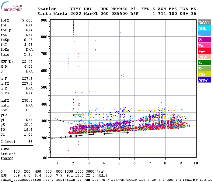Viewport: 213px width, 182px height.
Task: Click the 500 km axis label
Action: tap(44, 87)
